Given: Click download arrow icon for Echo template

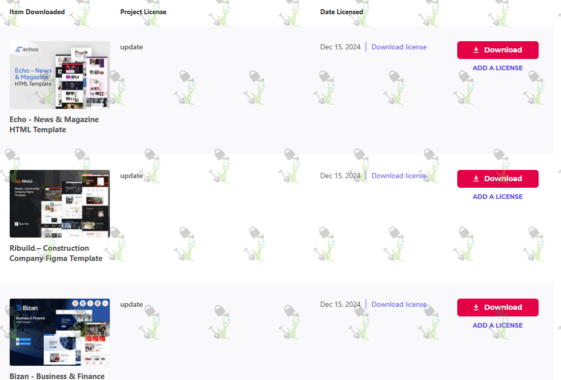Looking at the screenshot, I should pos(476,50).
